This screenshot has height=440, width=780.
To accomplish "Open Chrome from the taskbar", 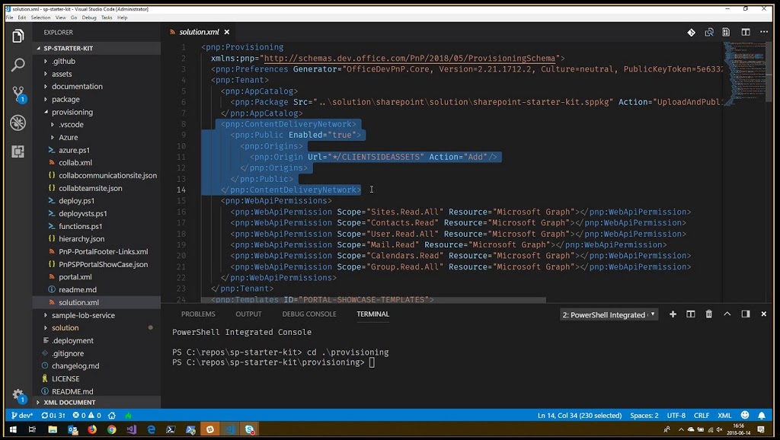I will click(x=112, y=429).
